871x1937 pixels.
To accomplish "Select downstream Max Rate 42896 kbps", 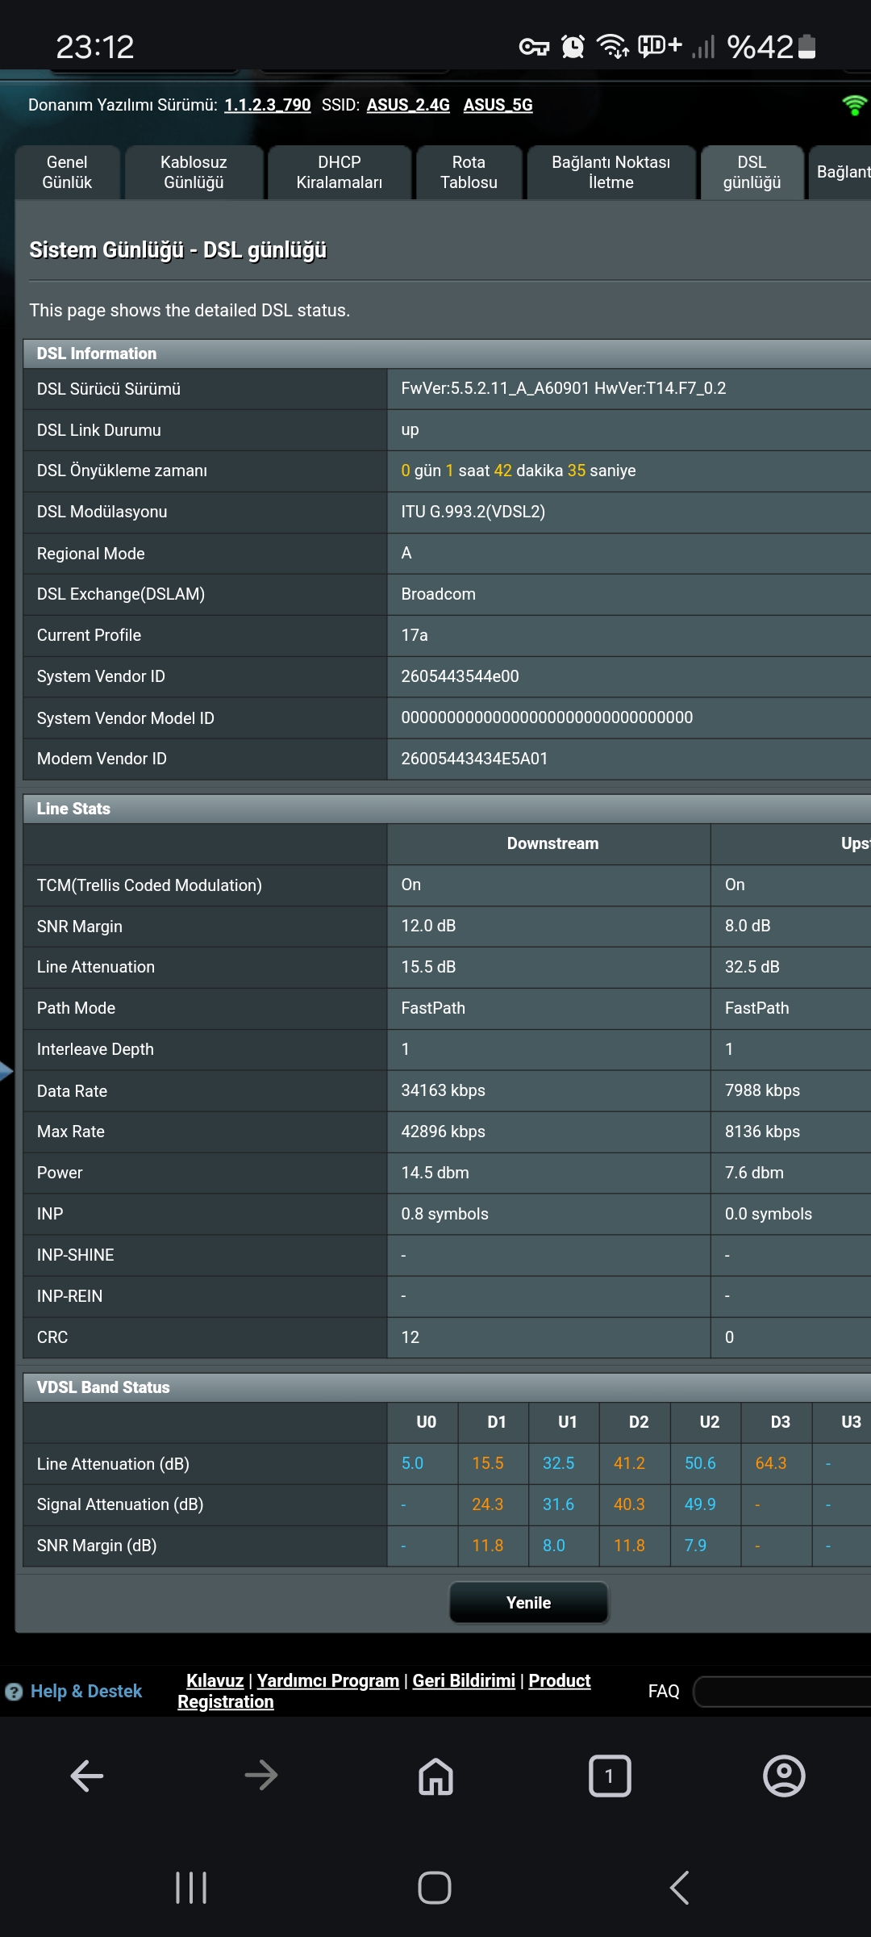I will (x=443, y=1132).
